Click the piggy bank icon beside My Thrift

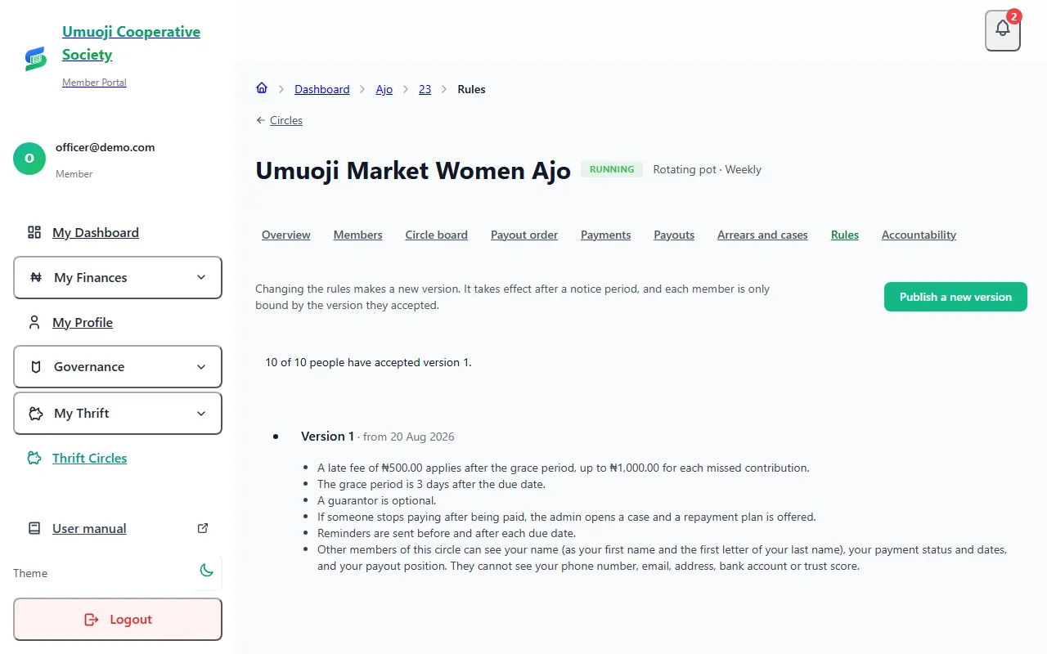click(36, 413)
